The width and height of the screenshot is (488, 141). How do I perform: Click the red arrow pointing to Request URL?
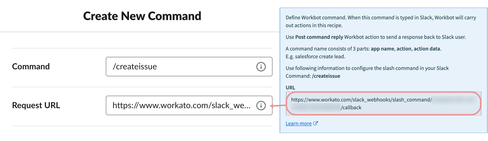tap(278, 106)
